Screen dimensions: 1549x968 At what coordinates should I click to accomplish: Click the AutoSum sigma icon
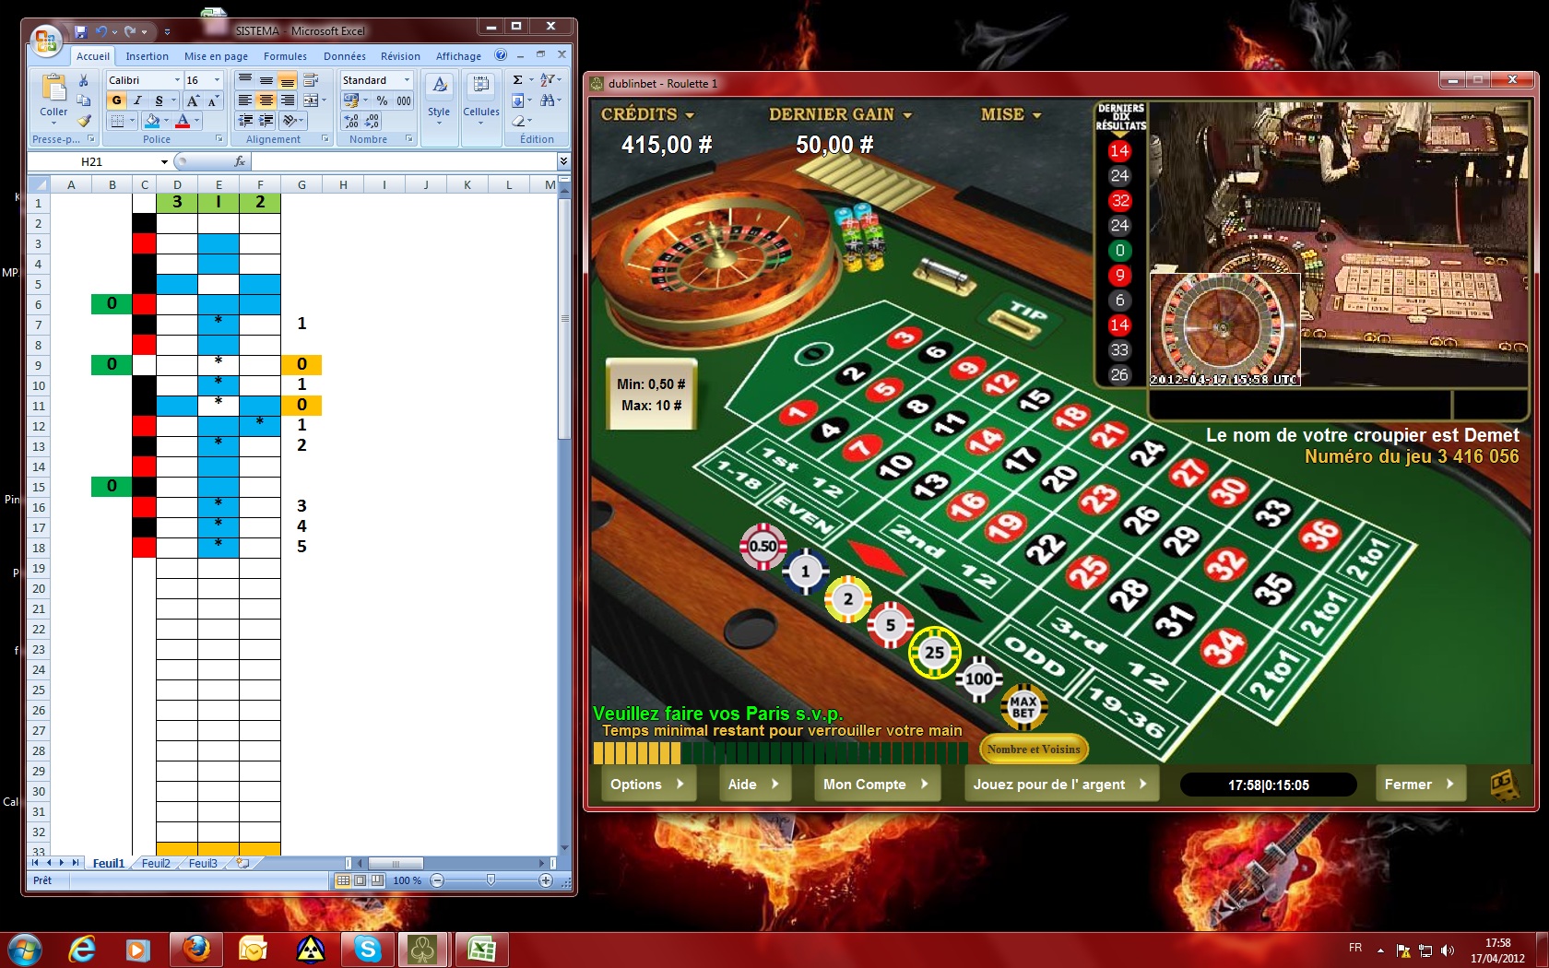pos(518,80)
